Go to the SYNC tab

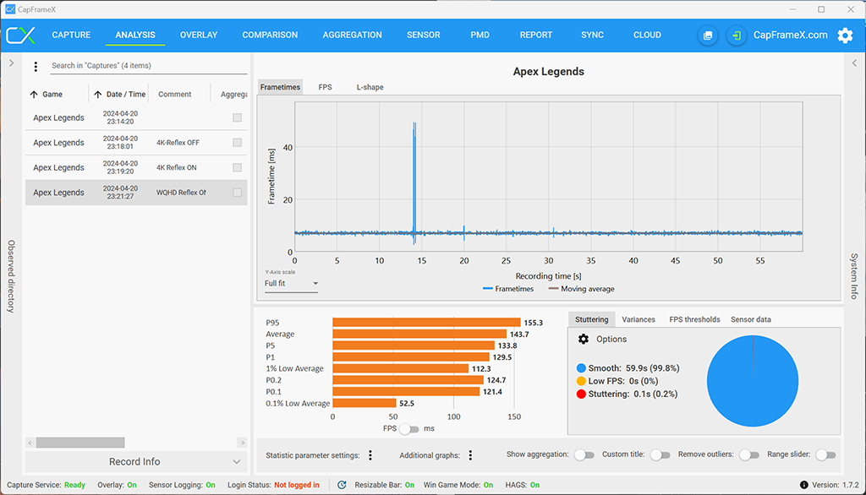tap(592, 35)
